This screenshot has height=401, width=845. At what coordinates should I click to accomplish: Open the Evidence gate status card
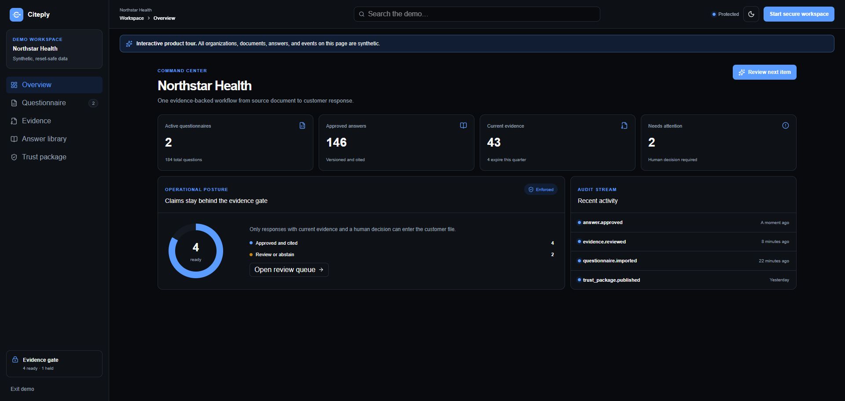click(54, 364)
